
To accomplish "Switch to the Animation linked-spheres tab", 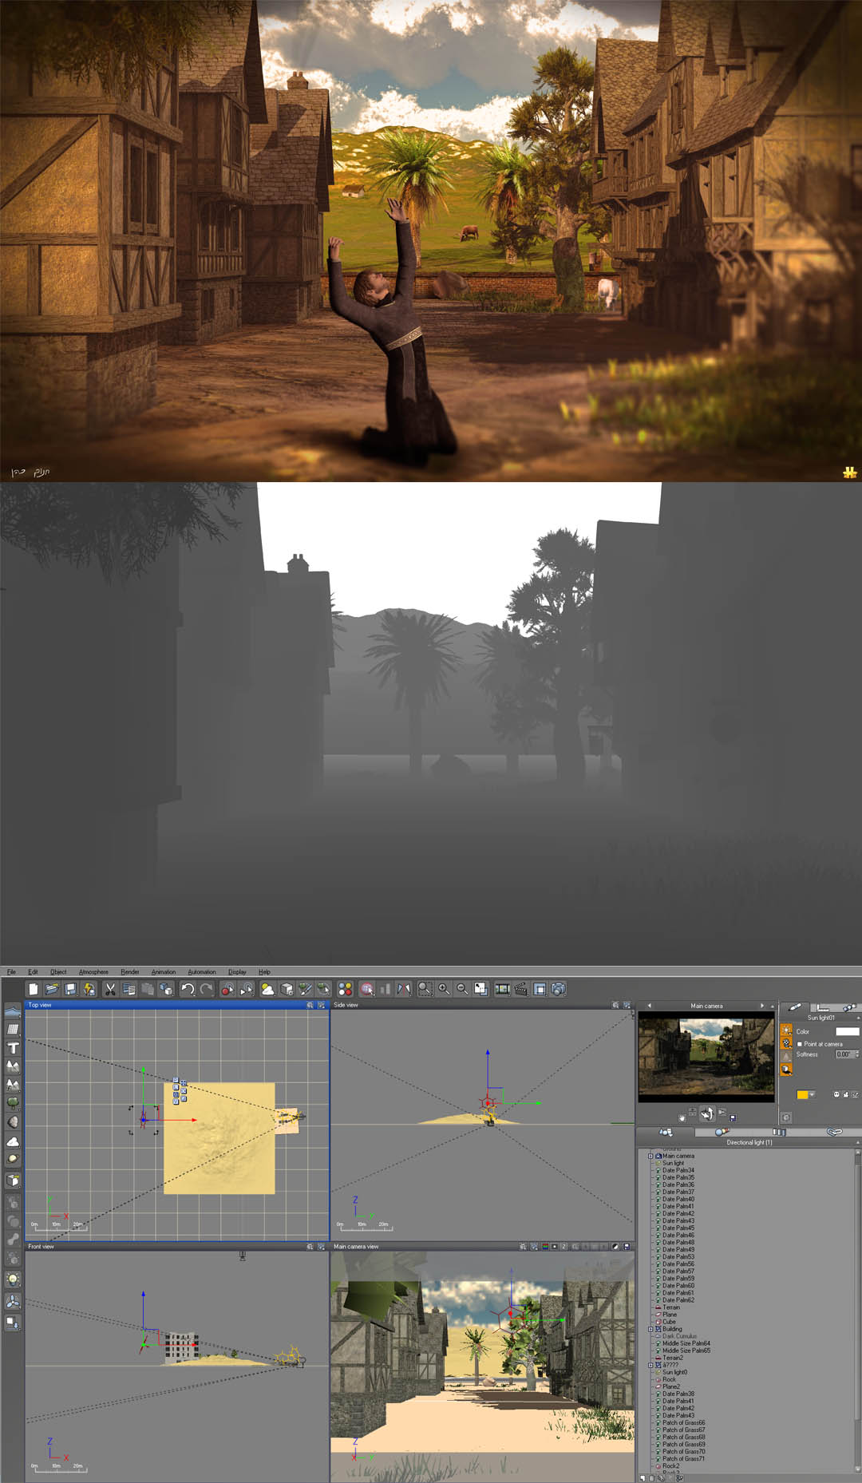I will [x=848, y=1007].
